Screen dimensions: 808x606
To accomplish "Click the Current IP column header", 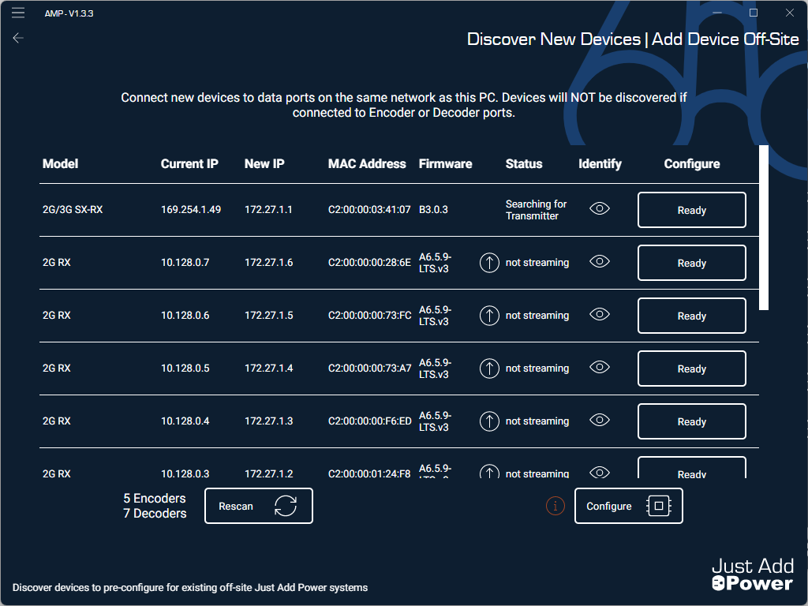I will 189,164.
